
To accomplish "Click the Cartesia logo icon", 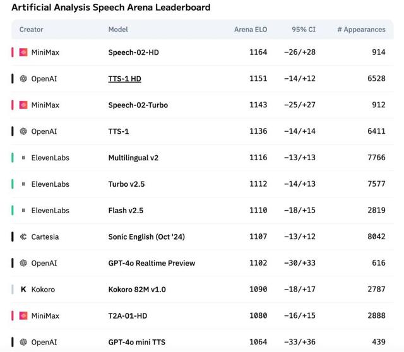I will (x=23, y=237).
